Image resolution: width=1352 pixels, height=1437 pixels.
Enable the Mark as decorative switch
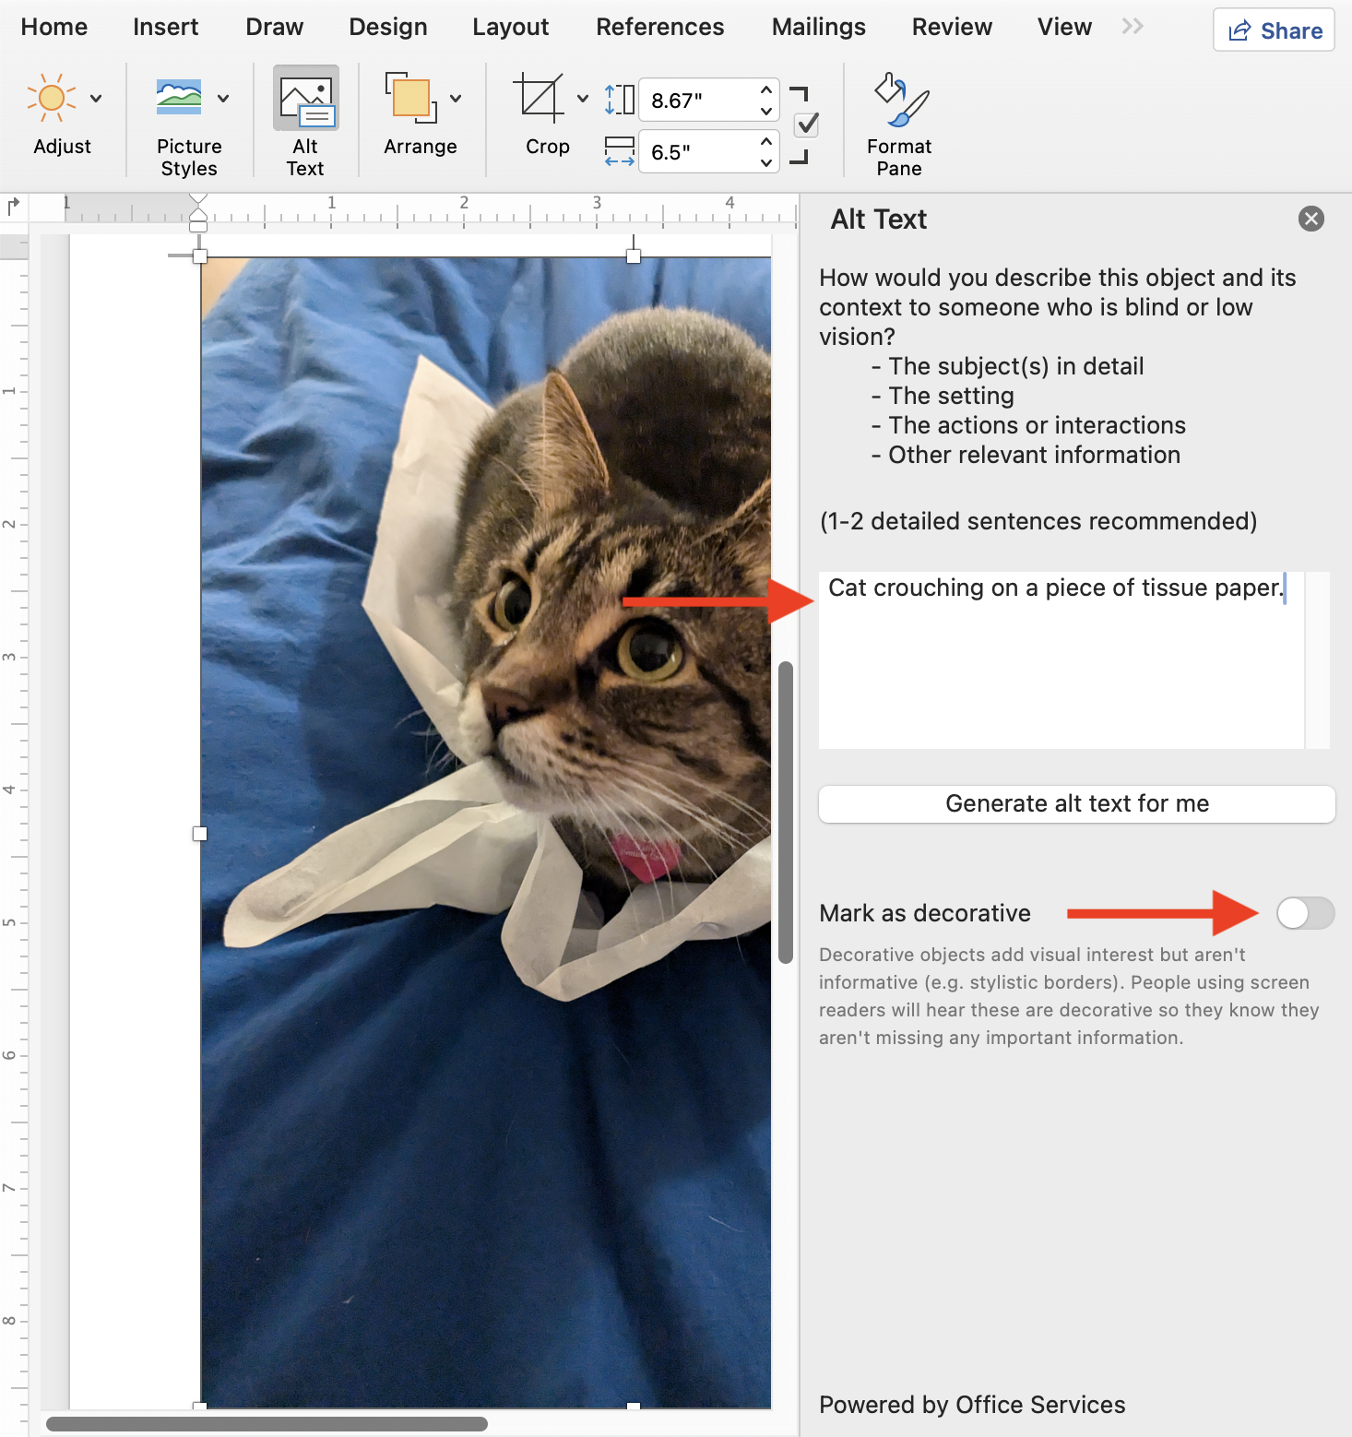click(x=1304, y=913)
